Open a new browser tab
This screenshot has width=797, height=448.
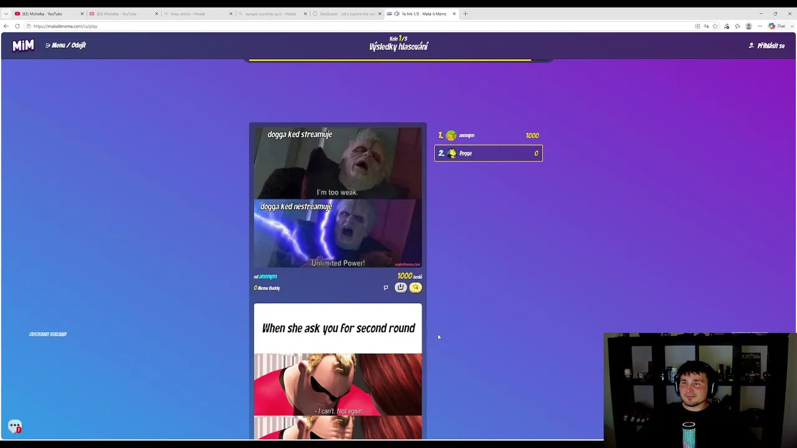click(465, 14)
